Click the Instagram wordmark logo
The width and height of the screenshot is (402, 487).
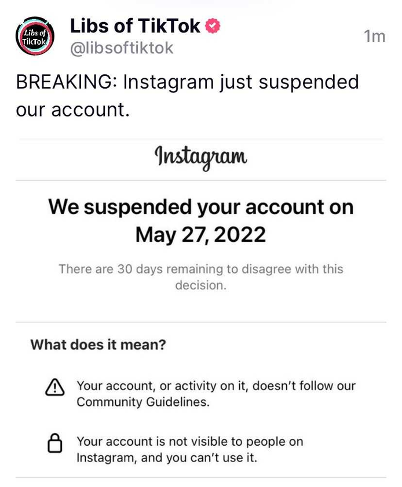201,158
